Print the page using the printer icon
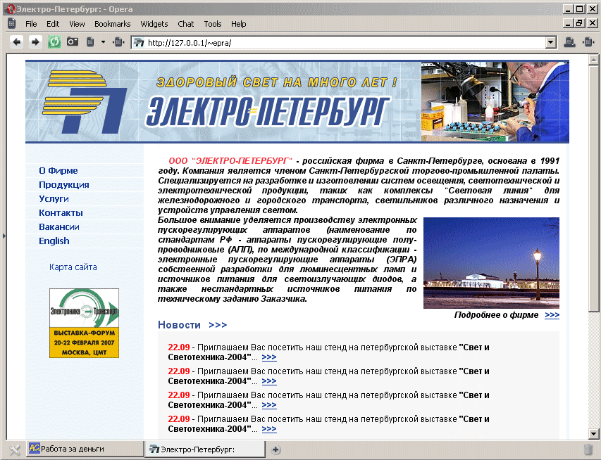601x460 pixels. pyautogui.click(x=569, y=42)
